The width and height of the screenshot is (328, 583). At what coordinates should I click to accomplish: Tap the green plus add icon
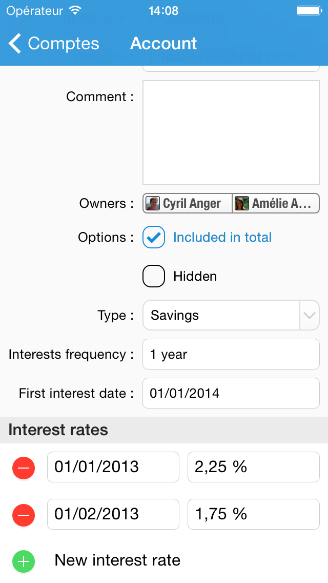(23, 561)
